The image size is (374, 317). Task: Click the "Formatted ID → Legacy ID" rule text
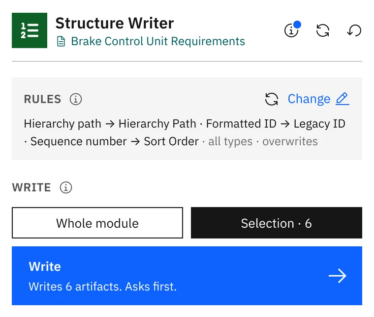(x=276, y=124)
